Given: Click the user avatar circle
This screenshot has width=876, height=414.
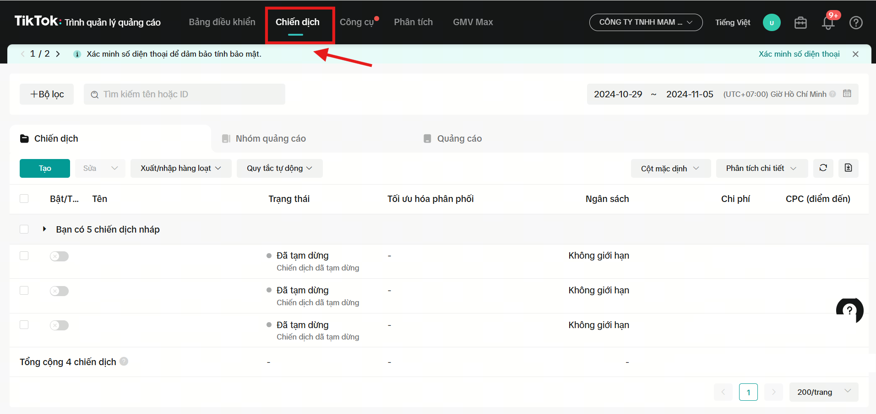Looking at the screenshot, I should point(772,22).
